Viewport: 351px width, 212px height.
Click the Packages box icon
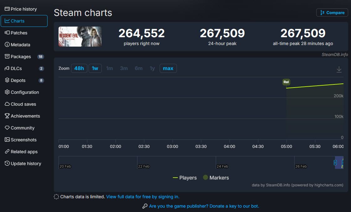tap(7, 57)
